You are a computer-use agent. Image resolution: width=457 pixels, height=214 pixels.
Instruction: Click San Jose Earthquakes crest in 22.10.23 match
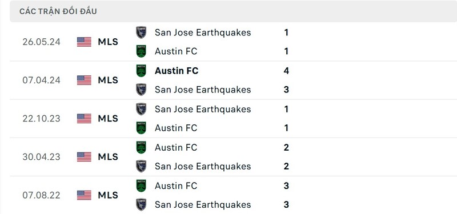(141, 109)
